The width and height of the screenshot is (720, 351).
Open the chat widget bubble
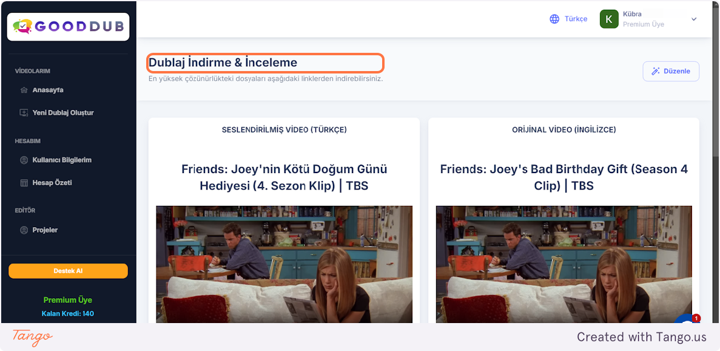pyautogui.click(x=685, y=321)
